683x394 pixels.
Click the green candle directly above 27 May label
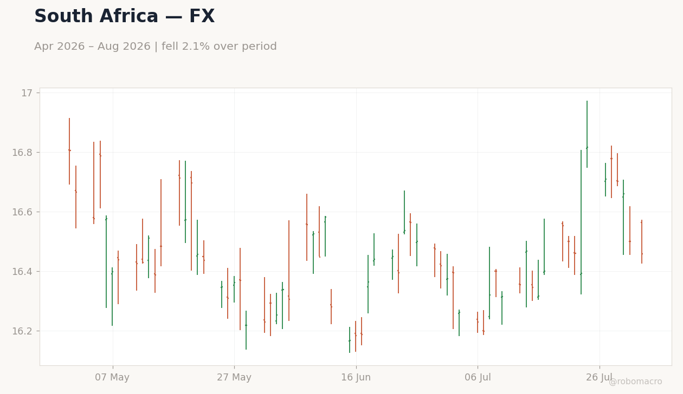tap(234, 289)
